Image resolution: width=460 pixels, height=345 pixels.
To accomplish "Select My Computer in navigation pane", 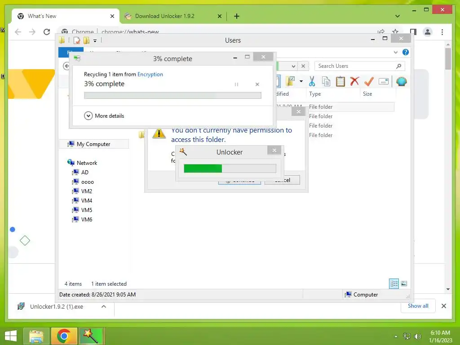I will coord(93,144).
